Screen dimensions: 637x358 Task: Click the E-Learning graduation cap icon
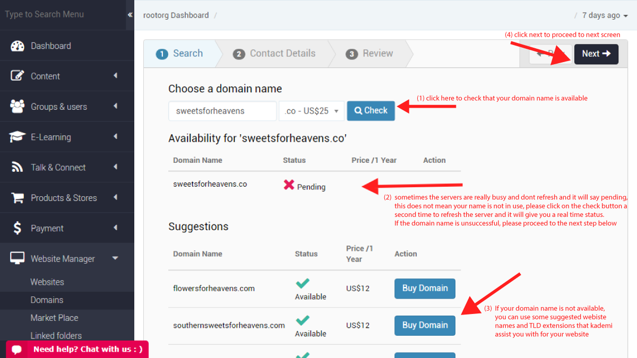(x=18, y=137)
